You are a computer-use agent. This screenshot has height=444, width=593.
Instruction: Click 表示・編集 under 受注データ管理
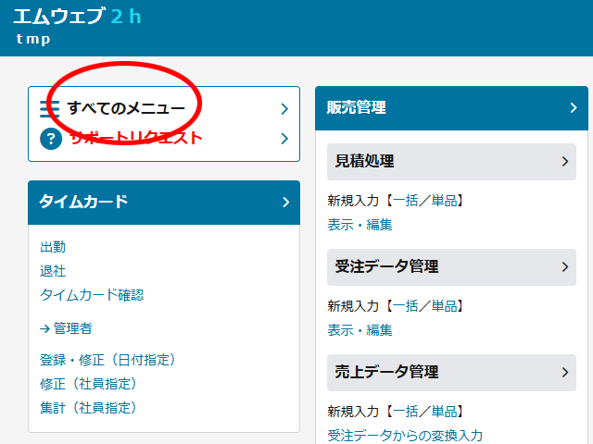[x=360, y=330]
